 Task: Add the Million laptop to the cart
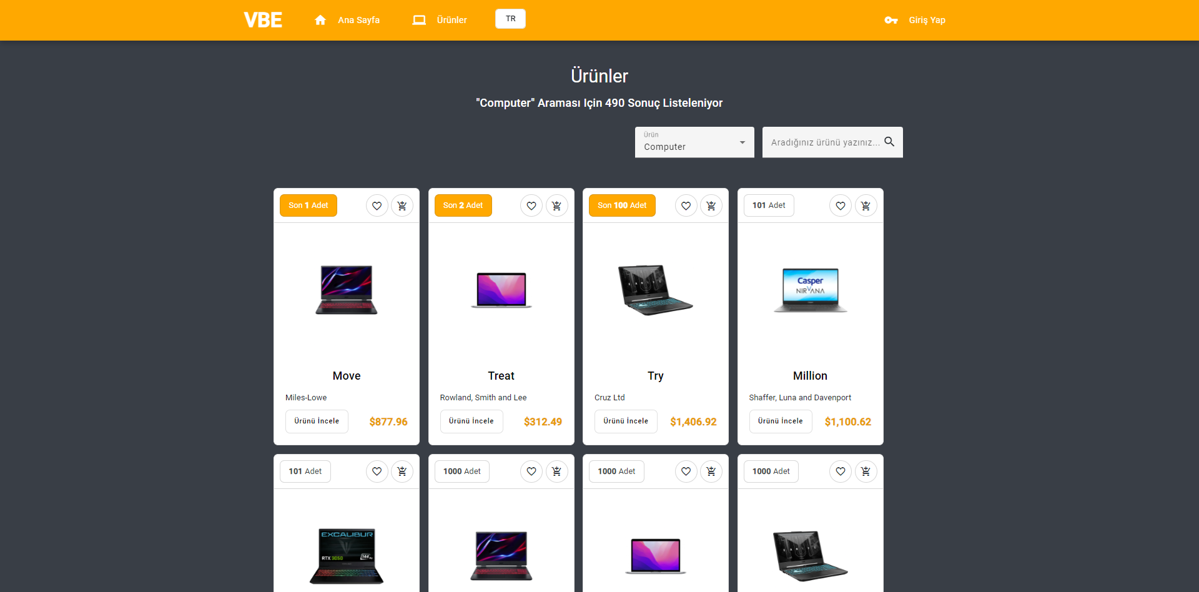pos(866,205)
